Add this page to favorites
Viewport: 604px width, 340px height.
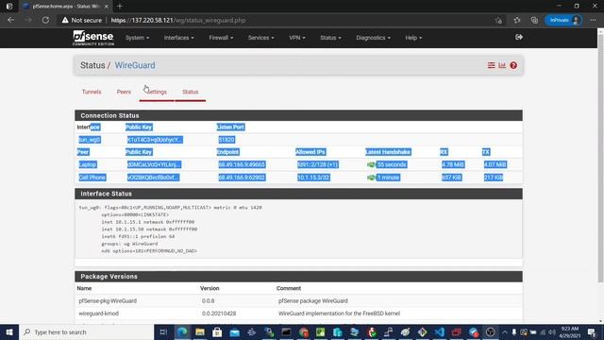(499, 20)
